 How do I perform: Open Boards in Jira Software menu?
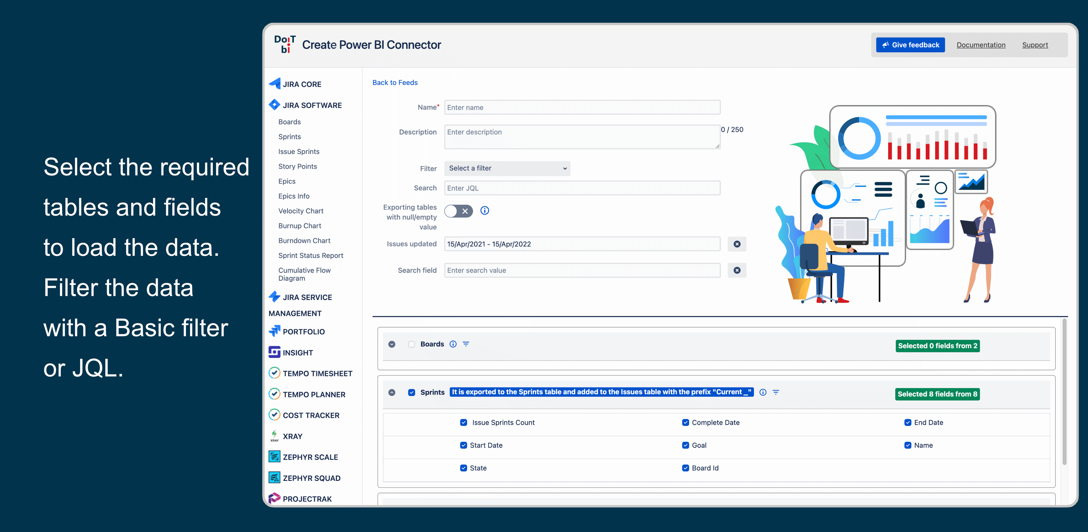(x=289, y=122)
